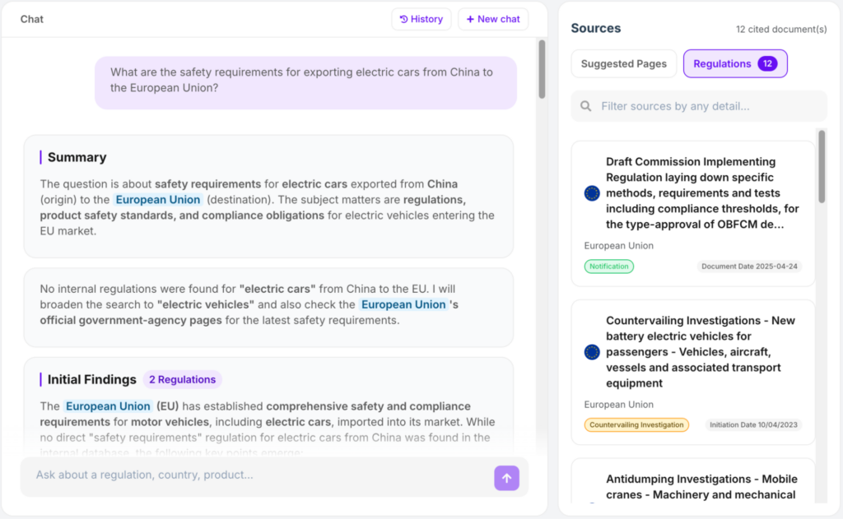Viewport: 843px width, 519px height.
Task: Click the Summary heading
Action: pos(77,157)
